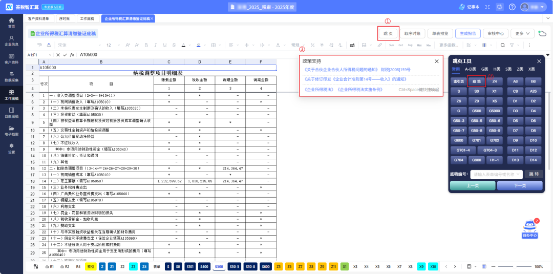Click the 下一页 button
Image resolution: width=553 pixels, height=274 pixels.
click(520, 185)
